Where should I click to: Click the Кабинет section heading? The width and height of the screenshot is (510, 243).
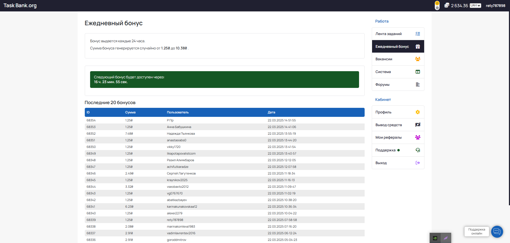pyautogui.click(x=383, y=100)
